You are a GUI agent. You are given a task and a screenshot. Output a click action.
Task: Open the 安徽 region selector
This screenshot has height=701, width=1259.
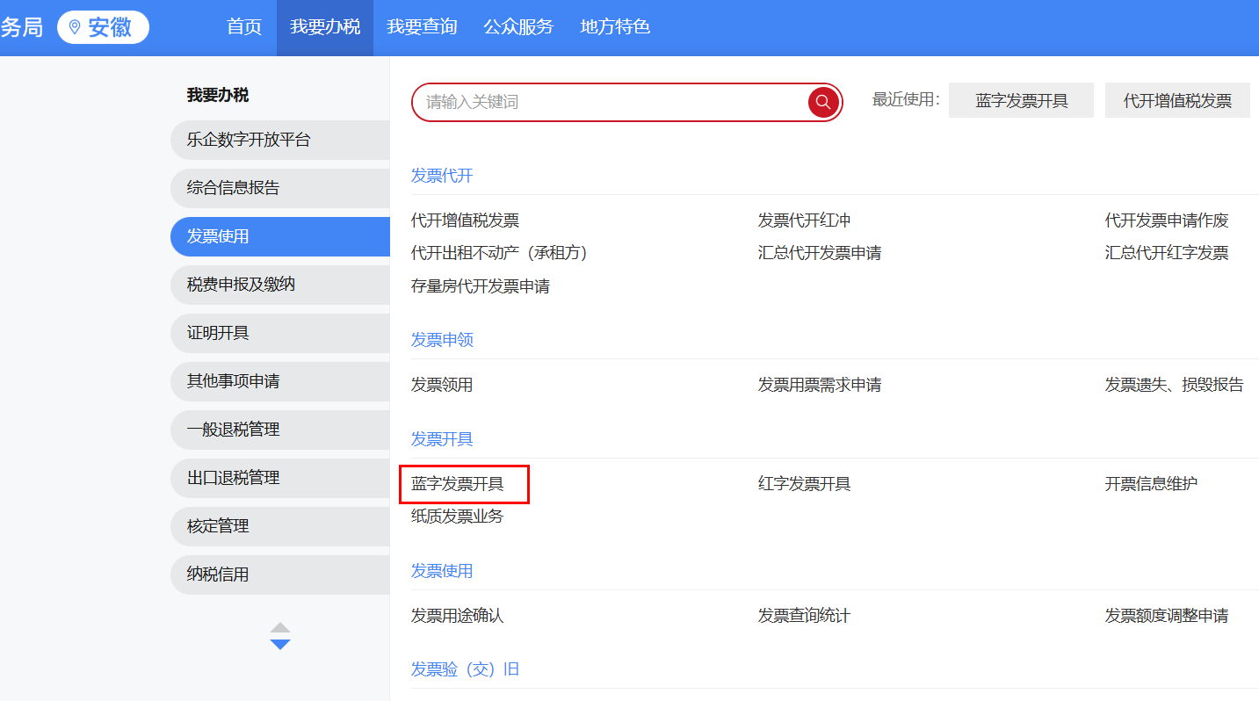click(103, 27)
